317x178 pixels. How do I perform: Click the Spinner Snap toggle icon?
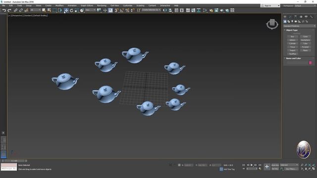[x=133, y=10]
